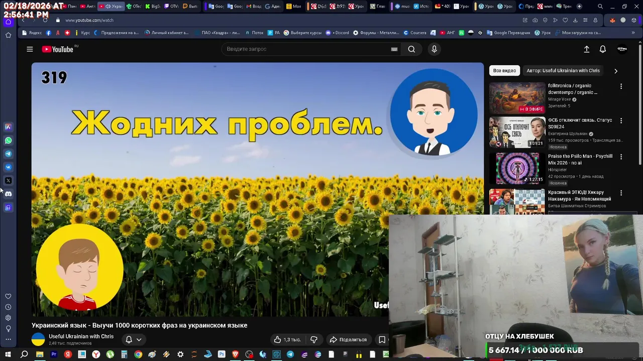
Task: Show more filter chips with right arrow
Action: 616,71
